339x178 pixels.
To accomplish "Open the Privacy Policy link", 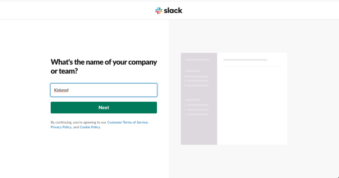I will pos(61,127).
